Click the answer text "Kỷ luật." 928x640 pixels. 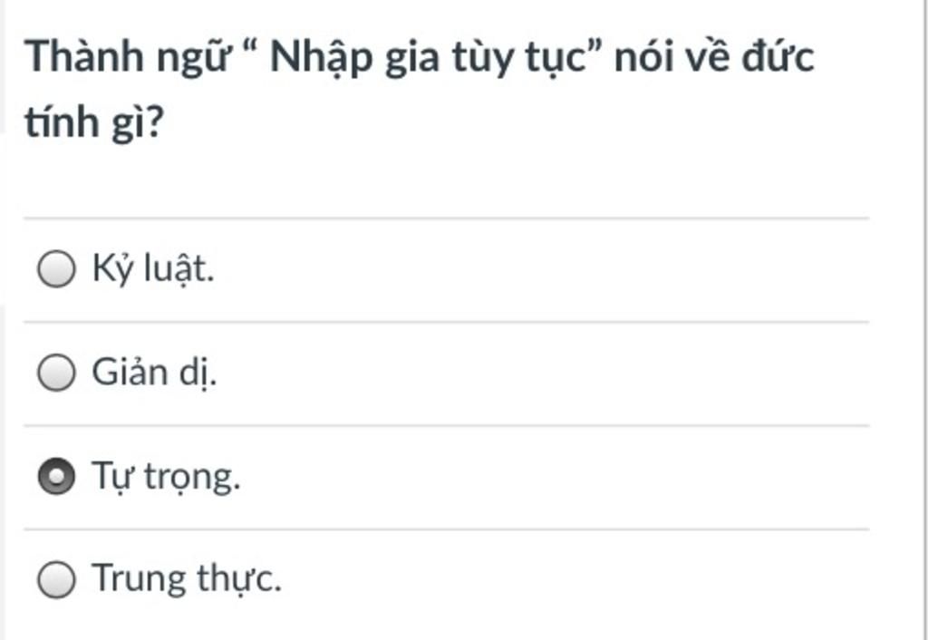click(x=153, y=270)
